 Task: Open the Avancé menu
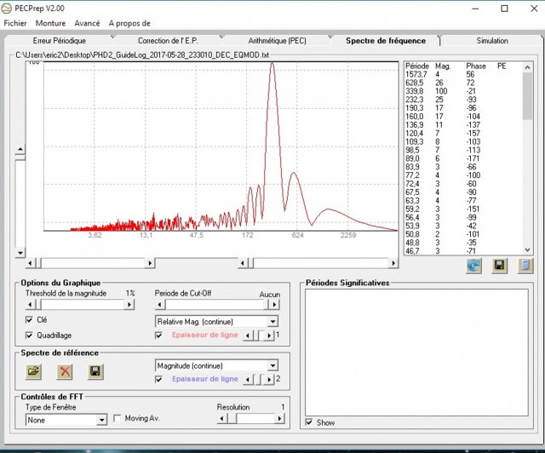tap(87, 23)
